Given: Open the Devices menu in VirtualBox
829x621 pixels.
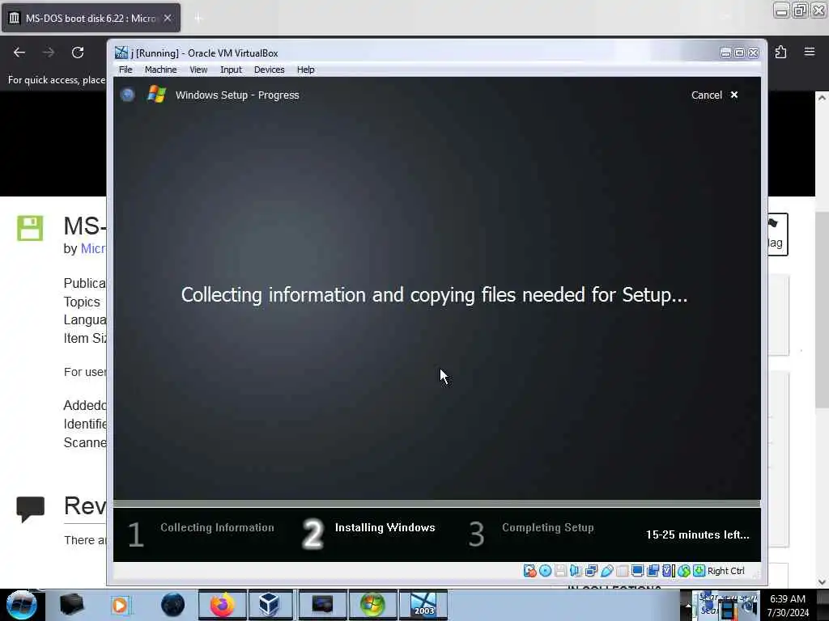Looking at the screenshot, I should 269,70.
